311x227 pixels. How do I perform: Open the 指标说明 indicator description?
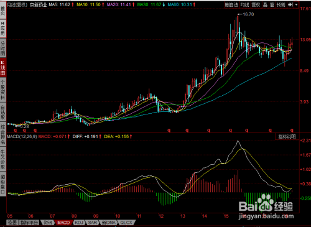287,136
